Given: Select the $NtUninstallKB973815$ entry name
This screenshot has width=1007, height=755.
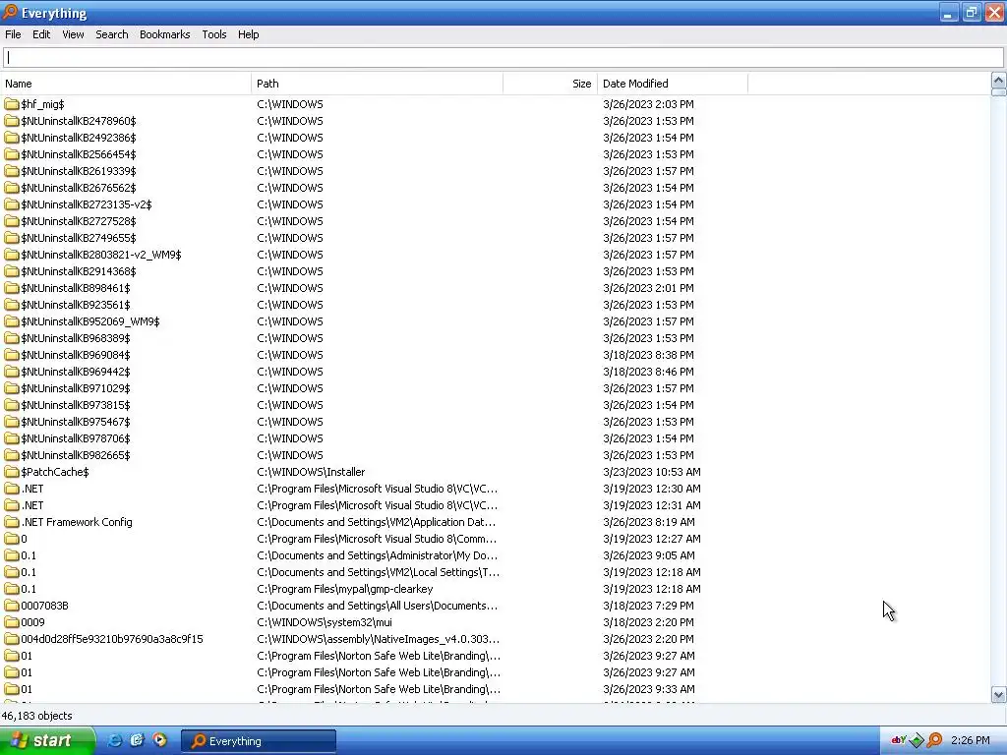Looking at the screenshot, I should tap(75, 405).
